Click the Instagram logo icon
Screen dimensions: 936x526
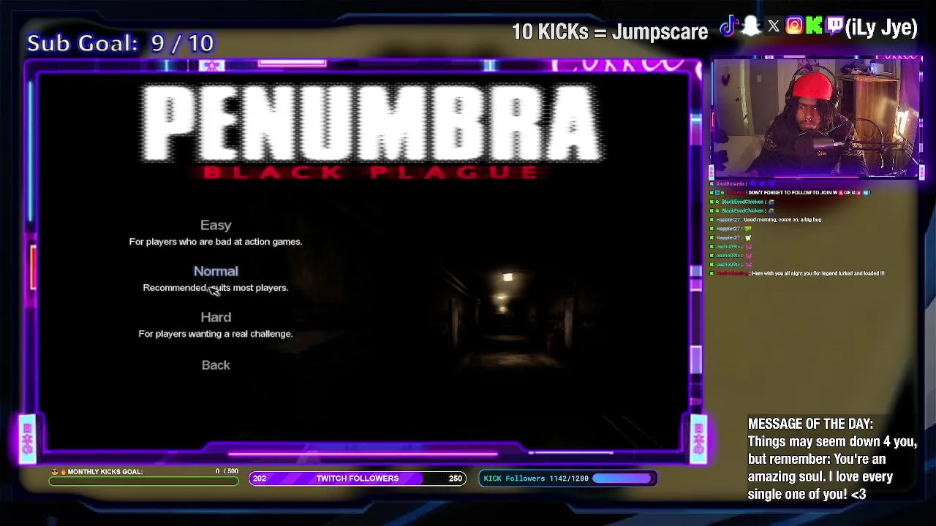click(x=794, y=27)
